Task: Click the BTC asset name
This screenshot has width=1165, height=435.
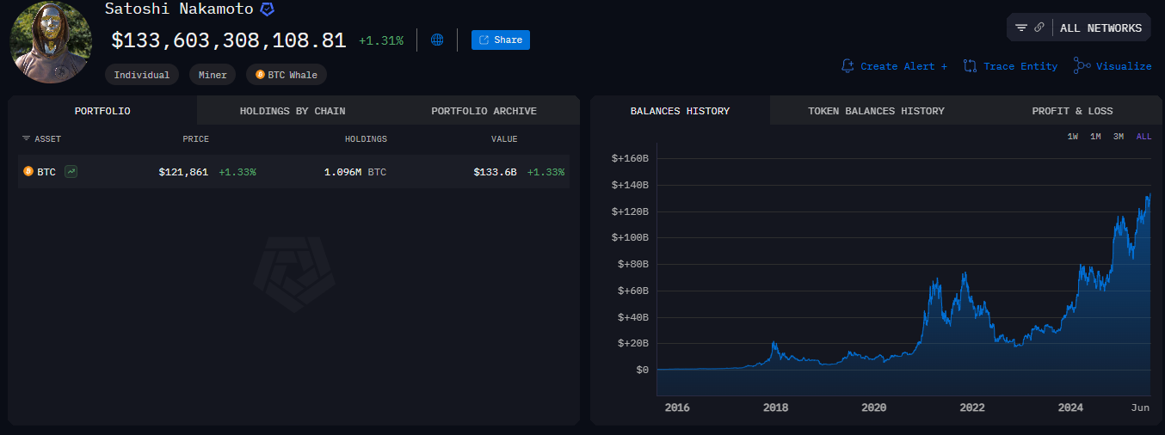Action: click(46, 172)
